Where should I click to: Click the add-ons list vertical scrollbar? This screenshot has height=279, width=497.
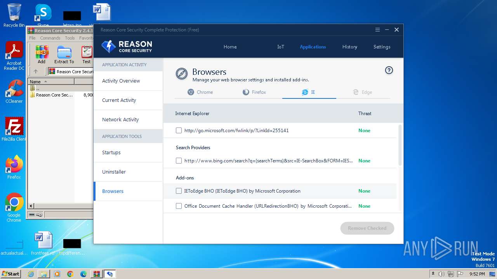click(400, 145)
